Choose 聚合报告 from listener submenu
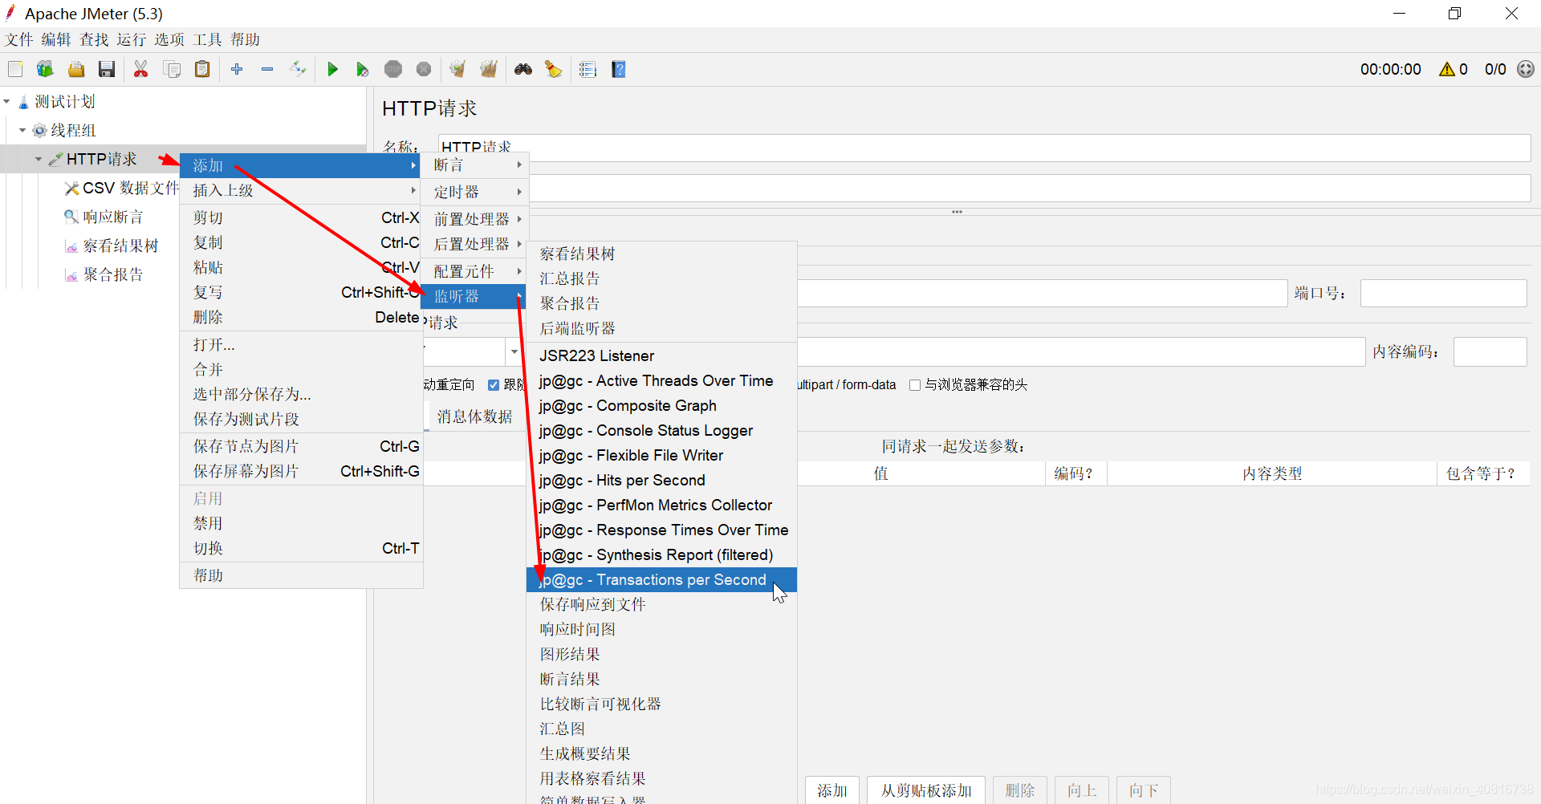The image size is (1541, 804). click(x=661, y=303)
